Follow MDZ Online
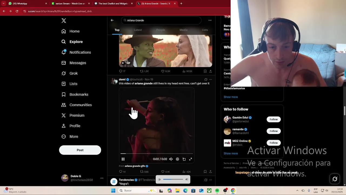 pos(274,143)
